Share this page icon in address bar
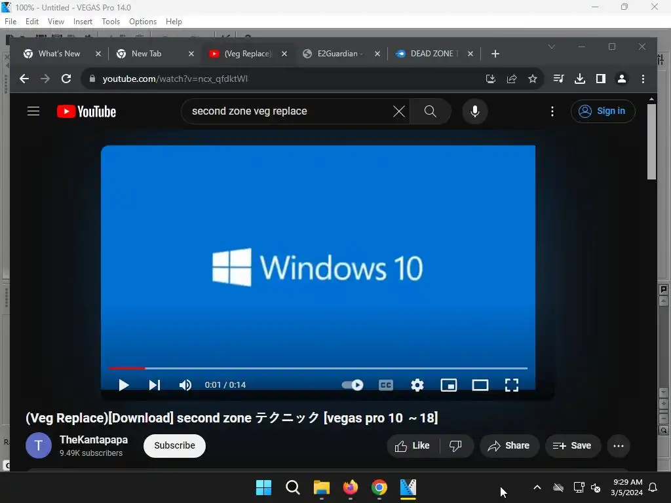Viewport: 671px width, 503px height. coord(512,79)
